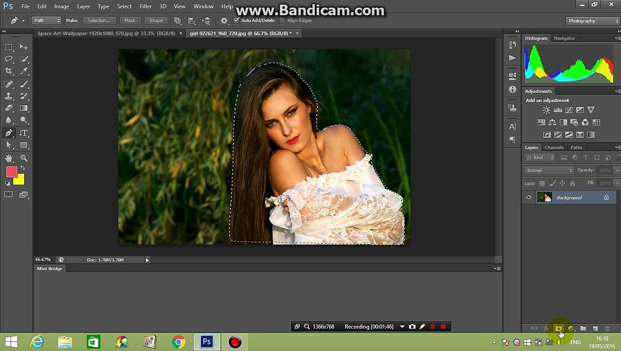621x351 pixels.
Task: Open the Fill dropdown arrow
Action: [x=617, y=183]
